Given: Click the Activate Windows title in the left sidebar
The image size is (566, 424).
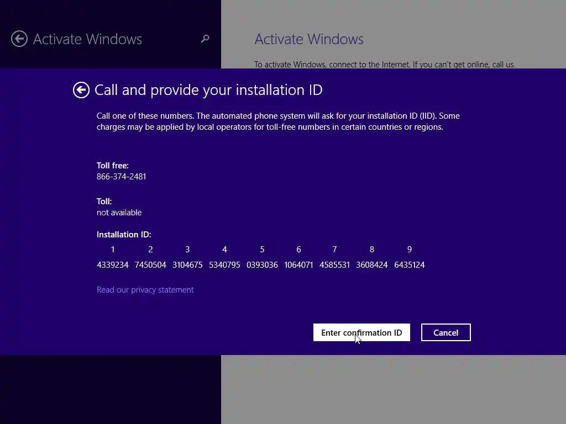Looking at the screenshot, I should [x=87, y=39].
